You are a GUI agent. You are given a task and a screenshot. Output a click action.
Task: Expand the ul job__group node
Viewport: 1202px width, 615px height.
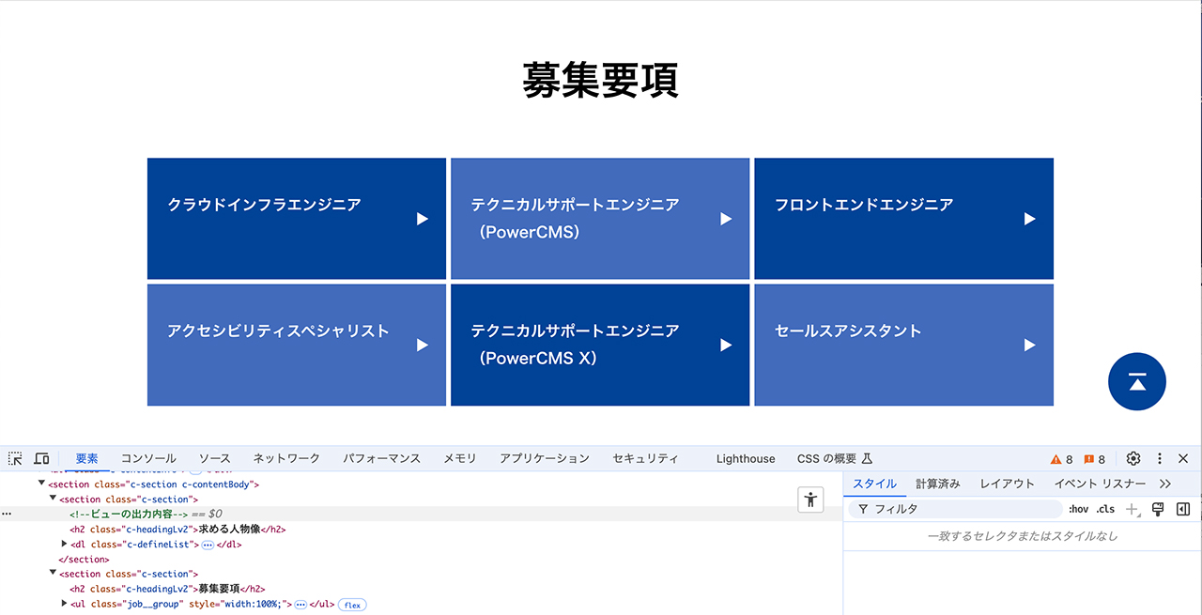click(64, 604)
